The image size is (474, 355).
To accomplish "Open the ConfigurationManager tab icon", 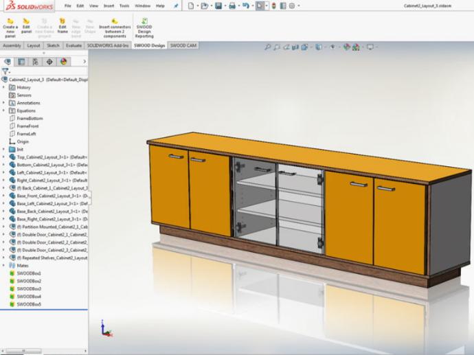I will point(35,61).
